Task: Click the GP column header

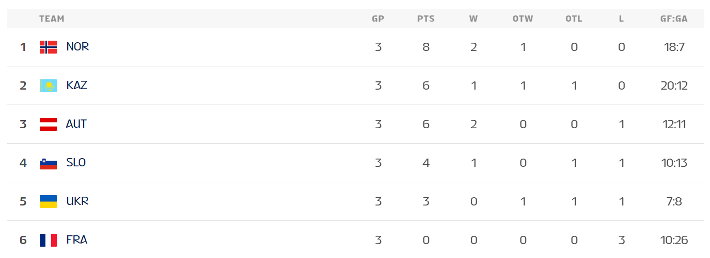Action: click(x=378, y=19)
